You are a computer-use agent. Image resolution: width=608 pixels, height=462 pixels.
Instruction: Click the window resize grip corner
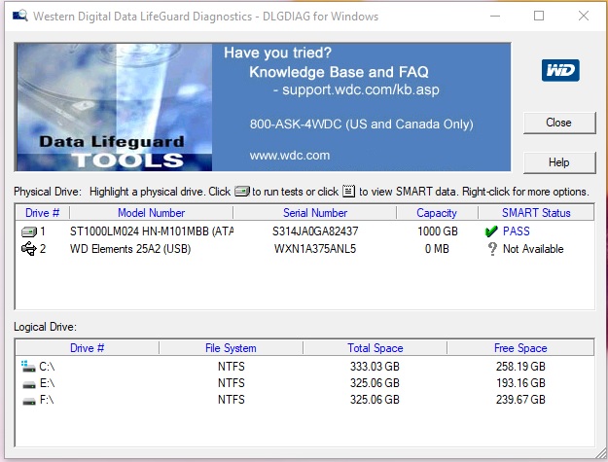[601, 453]
